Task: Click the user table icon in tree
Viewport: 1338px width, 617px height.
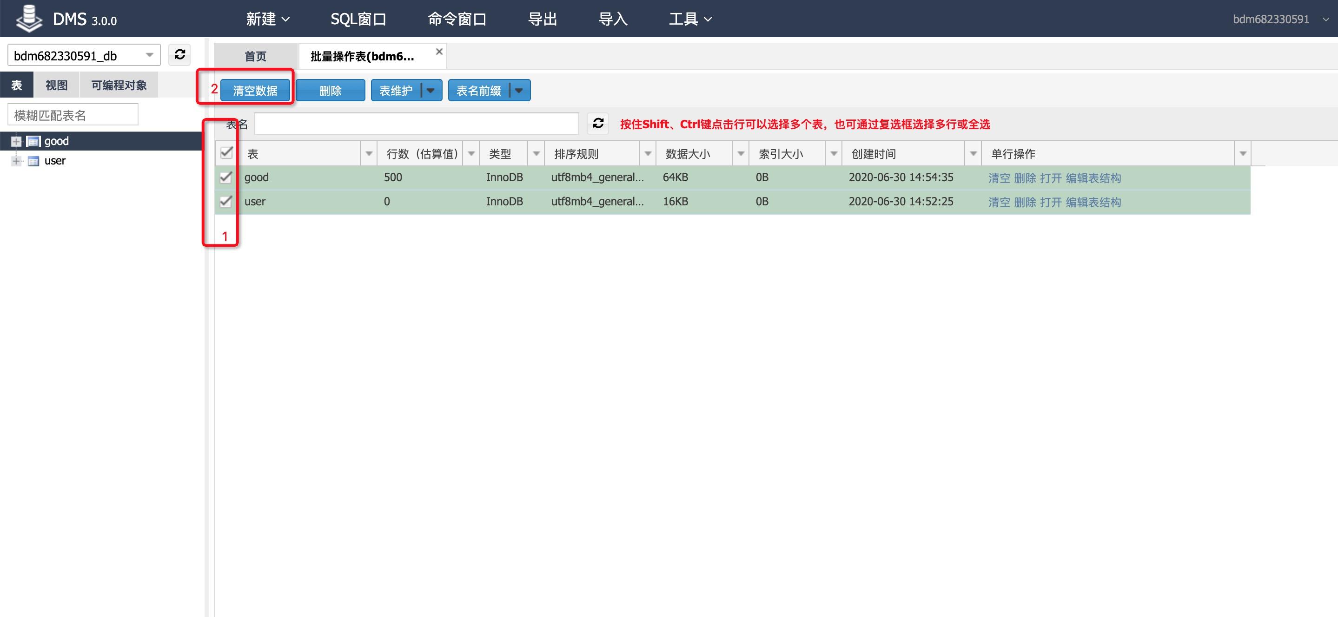Action: [x=33, y=161]
